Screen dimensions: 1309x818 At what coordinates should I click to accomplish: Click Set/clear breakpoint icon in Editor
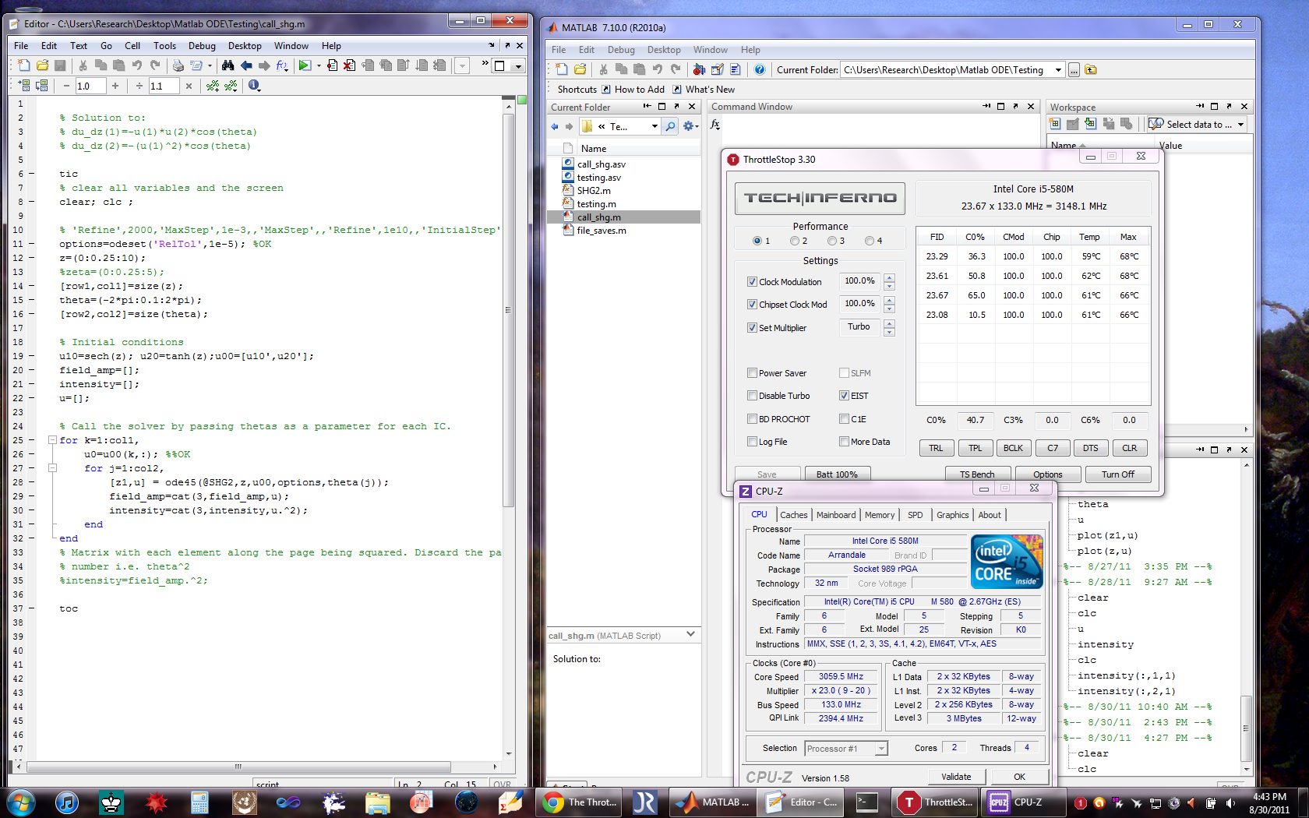(x=332, y=65)
